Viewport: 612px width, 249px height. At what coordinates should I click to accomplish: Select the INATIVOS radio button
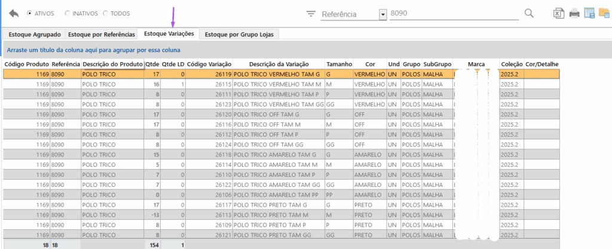(68, 13)
